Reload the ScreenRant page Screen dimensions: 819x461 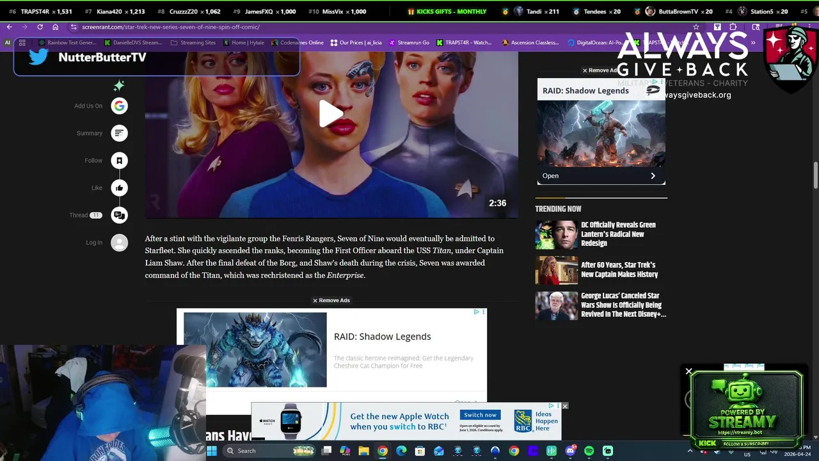point(40,27)
